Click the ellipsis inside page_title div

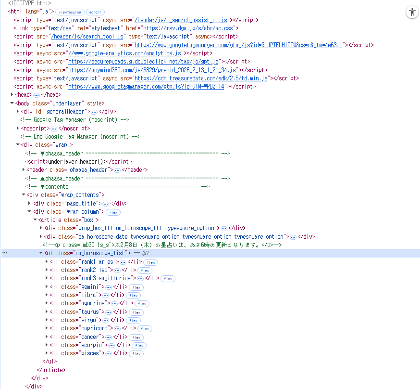[x=106, y=204]
